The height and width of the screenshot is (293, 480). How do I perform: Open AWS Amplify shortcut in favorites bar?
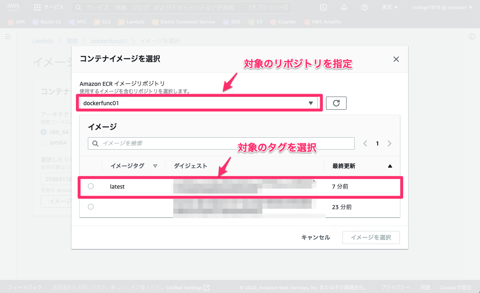322,22
